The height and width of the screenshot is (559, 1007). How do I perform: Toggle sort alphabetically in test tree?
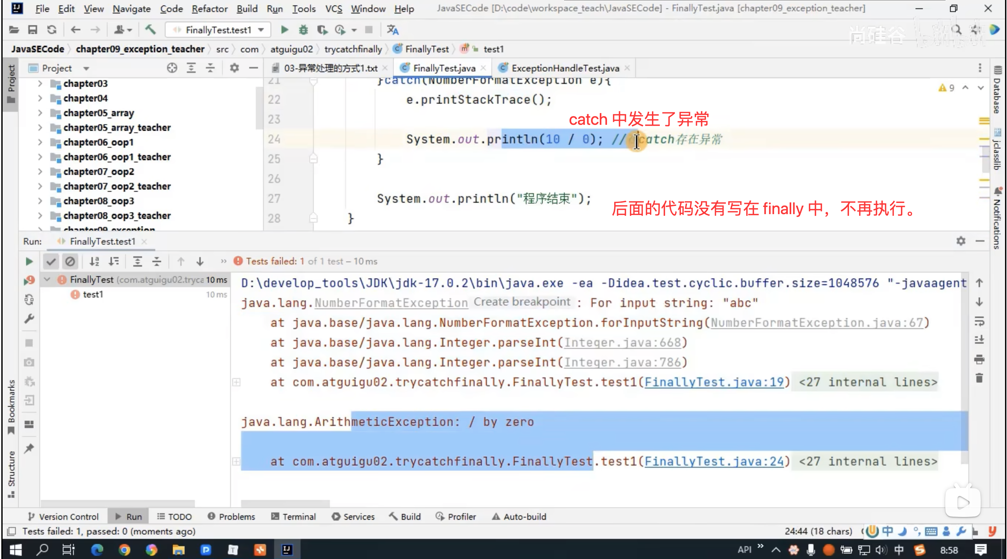tap(94, 261)
